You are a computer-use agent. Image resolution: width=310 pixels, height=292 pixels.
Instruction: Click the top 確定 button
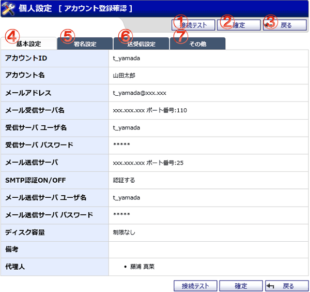239,25
